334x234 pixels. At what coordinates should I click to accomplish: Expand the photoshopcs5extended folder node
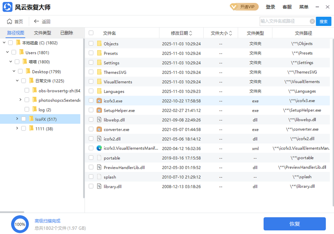[x=20, y=100]
